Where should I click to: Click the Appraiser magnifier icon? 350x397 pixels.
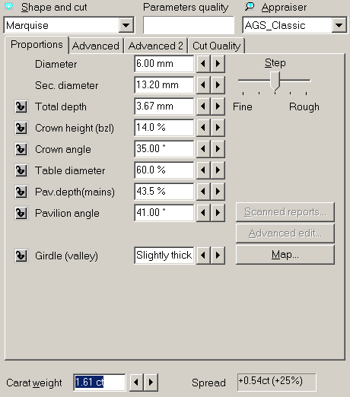point(250,7)
